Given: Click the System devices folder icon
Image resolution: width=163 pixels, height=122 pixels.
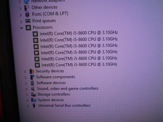Looking at the screenshot, I should click(x=34, y=100).
